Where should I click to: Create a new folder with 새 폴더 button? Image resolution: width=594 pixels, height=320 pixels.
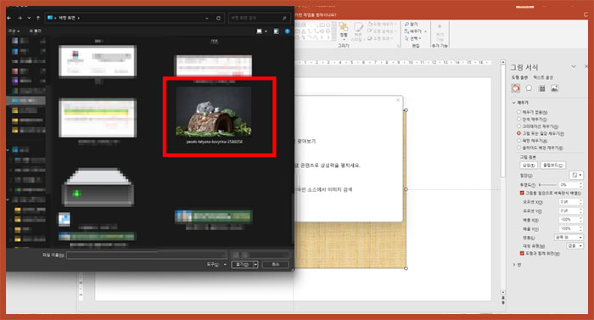(x=36, y=31)
